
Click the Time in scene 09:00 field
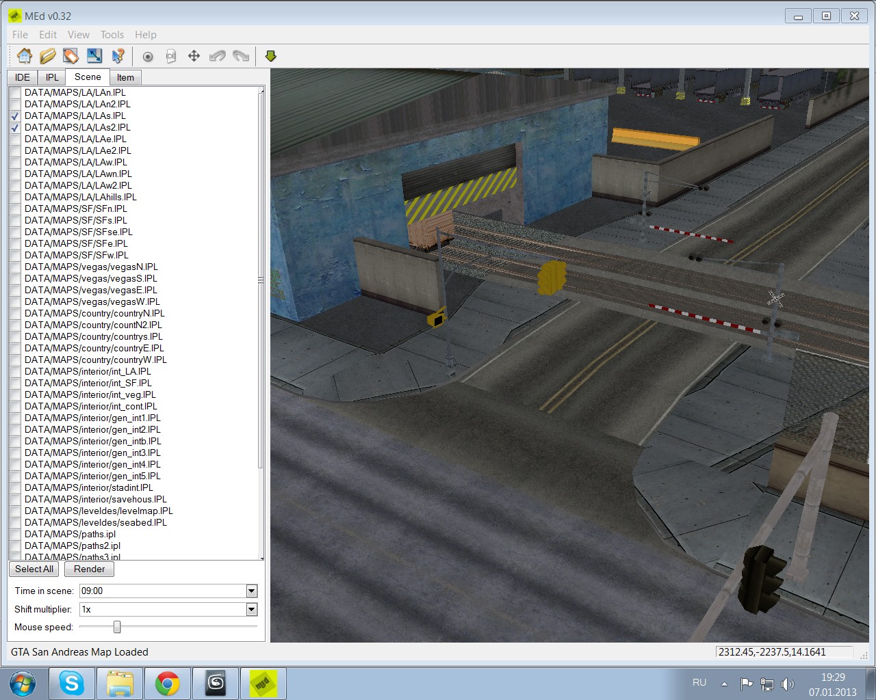163,591
